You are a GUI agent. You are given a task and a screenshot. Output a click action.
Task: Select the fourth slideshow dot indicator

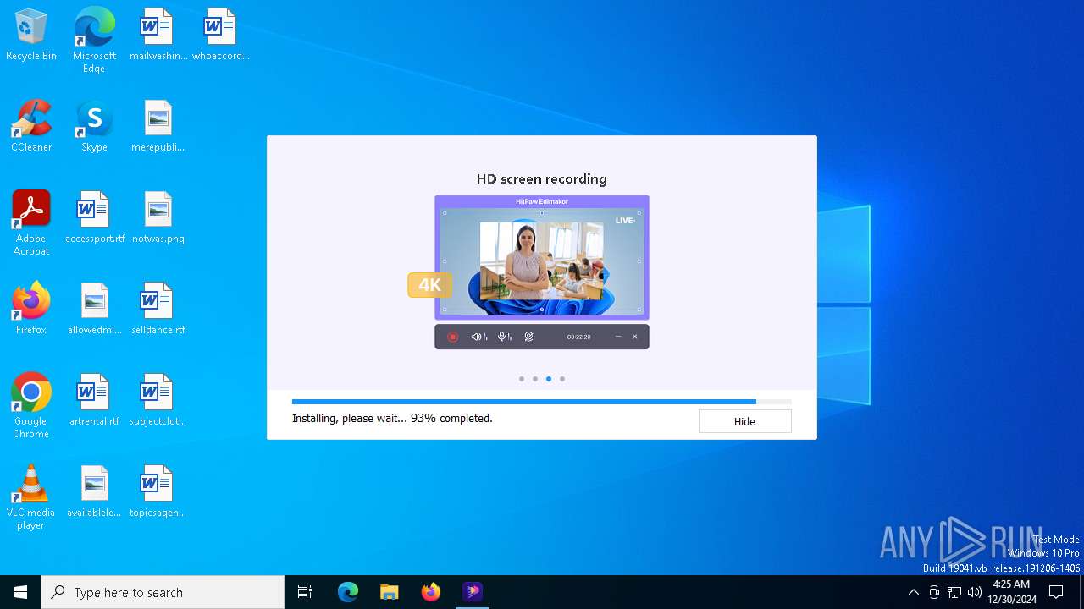[562, 379]
